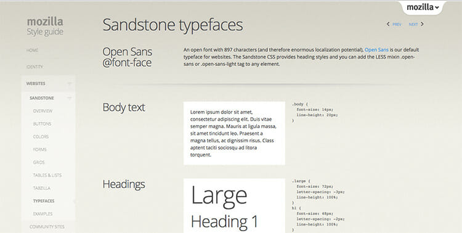Open the GRIDS sidebar item

39,163
